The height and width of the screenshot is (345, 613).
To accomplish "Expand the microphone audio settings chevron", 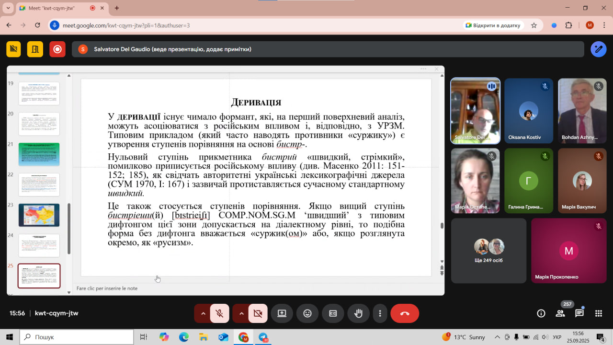I will tap(203, 313).
